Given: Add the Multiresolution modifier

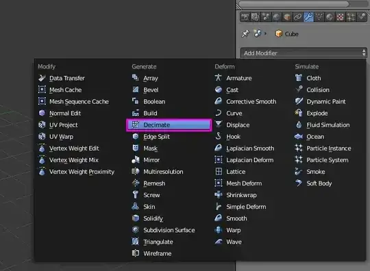Looking at the screenshot, I should pyautogui.click(x=158, y=172).
